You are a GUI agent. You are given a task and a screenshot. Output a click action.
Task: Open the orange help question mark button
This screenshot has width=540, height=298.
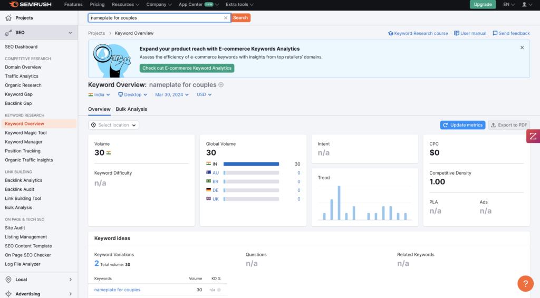pyautogui.click(x=526, y=284)
